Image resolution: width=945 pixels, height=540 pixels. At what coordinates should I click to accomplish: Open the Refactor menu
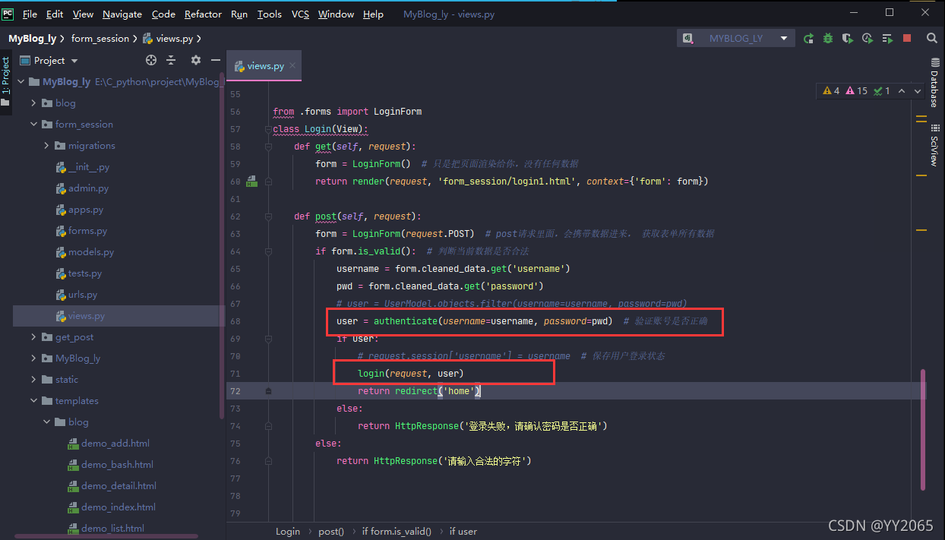tap(203, 14)
